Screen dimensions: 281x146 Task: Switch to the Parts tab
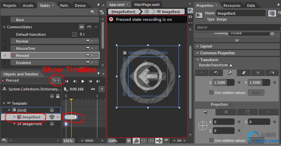tap(64, 6)
